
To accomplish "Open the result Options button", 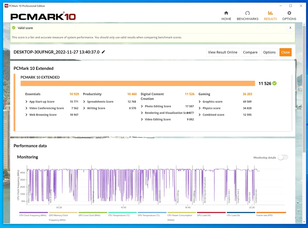I will (x=269, y=52).
